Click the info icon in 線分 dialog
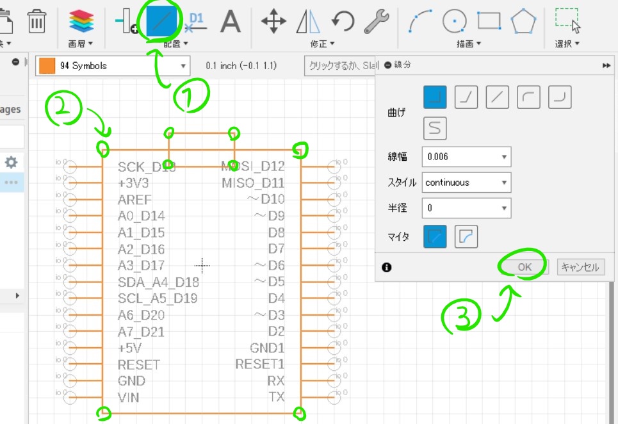 pos(387,267)
